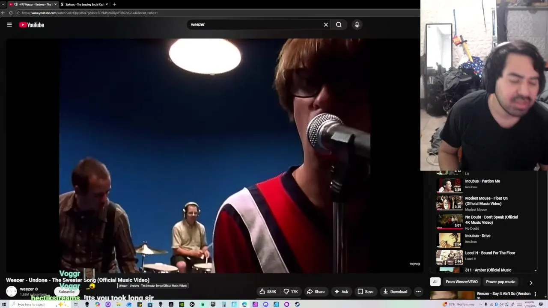Select the Power pop music chip
Viewport: 548px width, 308px height.
coord(500,282)
